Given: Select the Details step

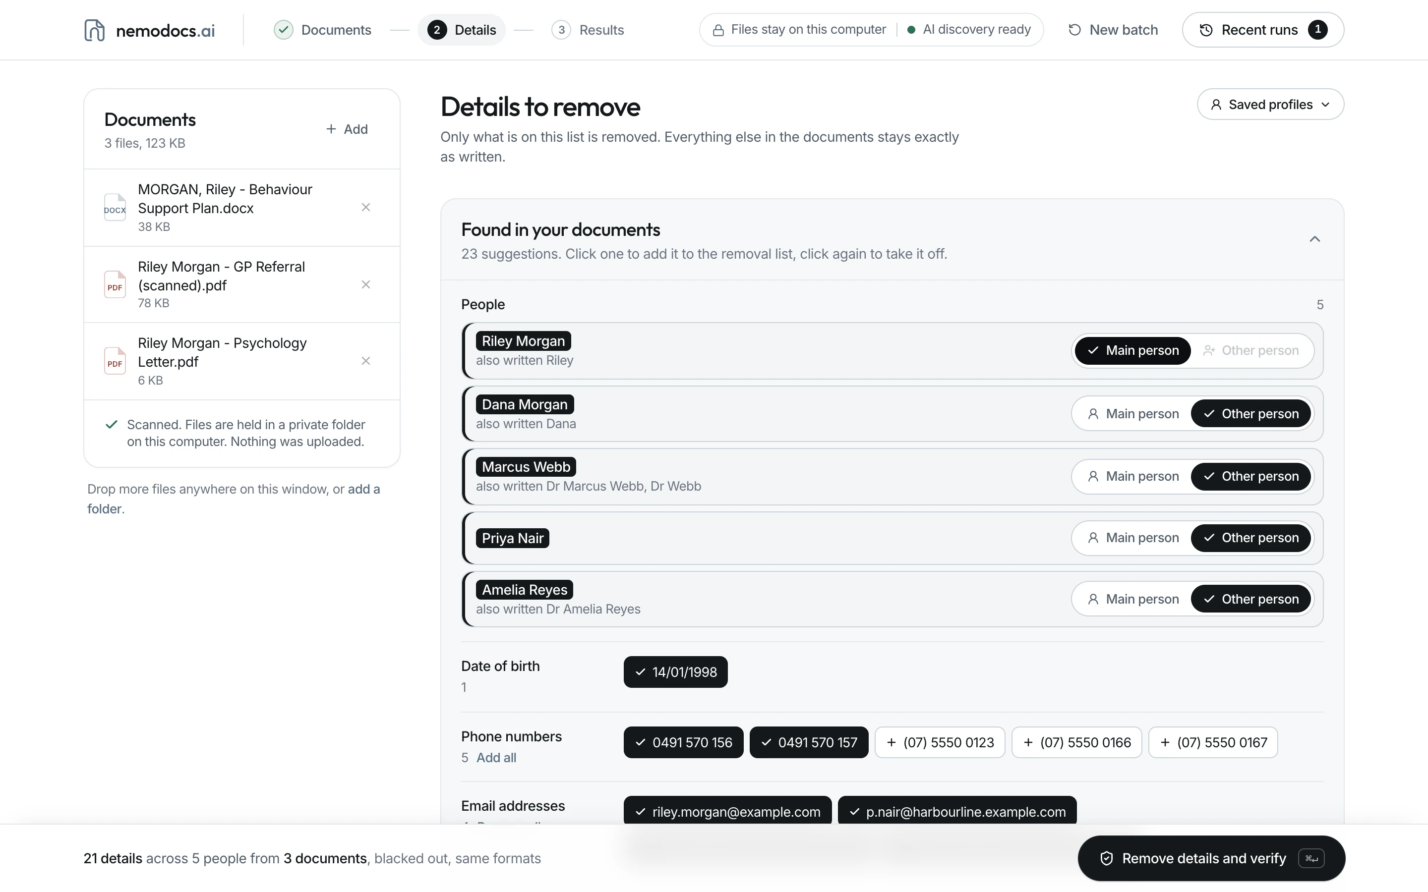Looking at the screenshot, I should click(462, 30).
